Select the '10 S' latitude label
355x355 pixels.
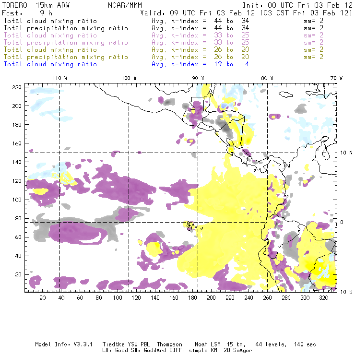click(x=346, y=292)
